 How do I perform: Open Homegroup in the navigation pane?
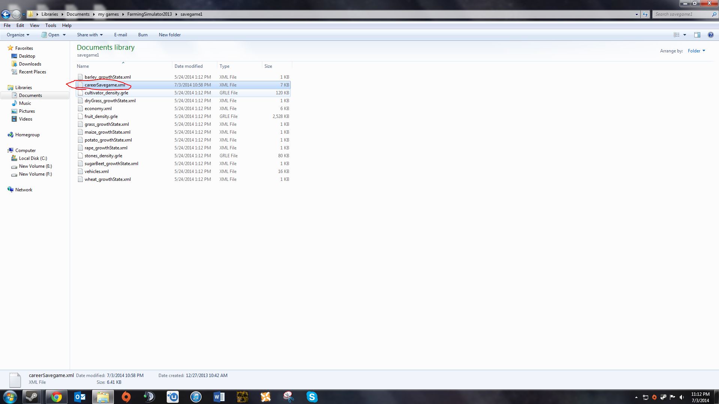coord(27,135)
